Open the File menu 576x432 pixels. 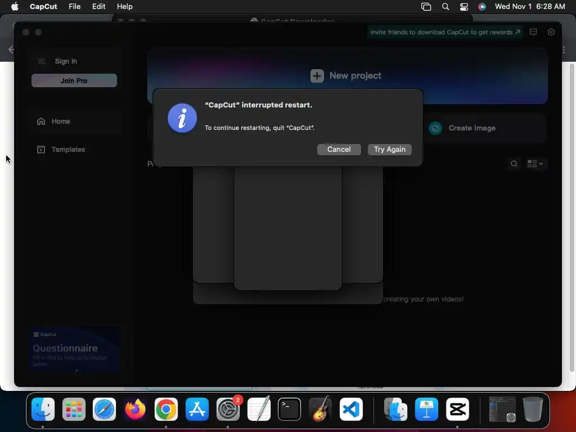click(75, 6)
